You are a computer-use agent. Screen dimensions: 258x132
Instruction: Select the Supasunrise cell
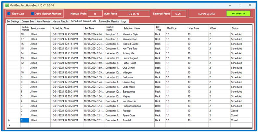138,91
